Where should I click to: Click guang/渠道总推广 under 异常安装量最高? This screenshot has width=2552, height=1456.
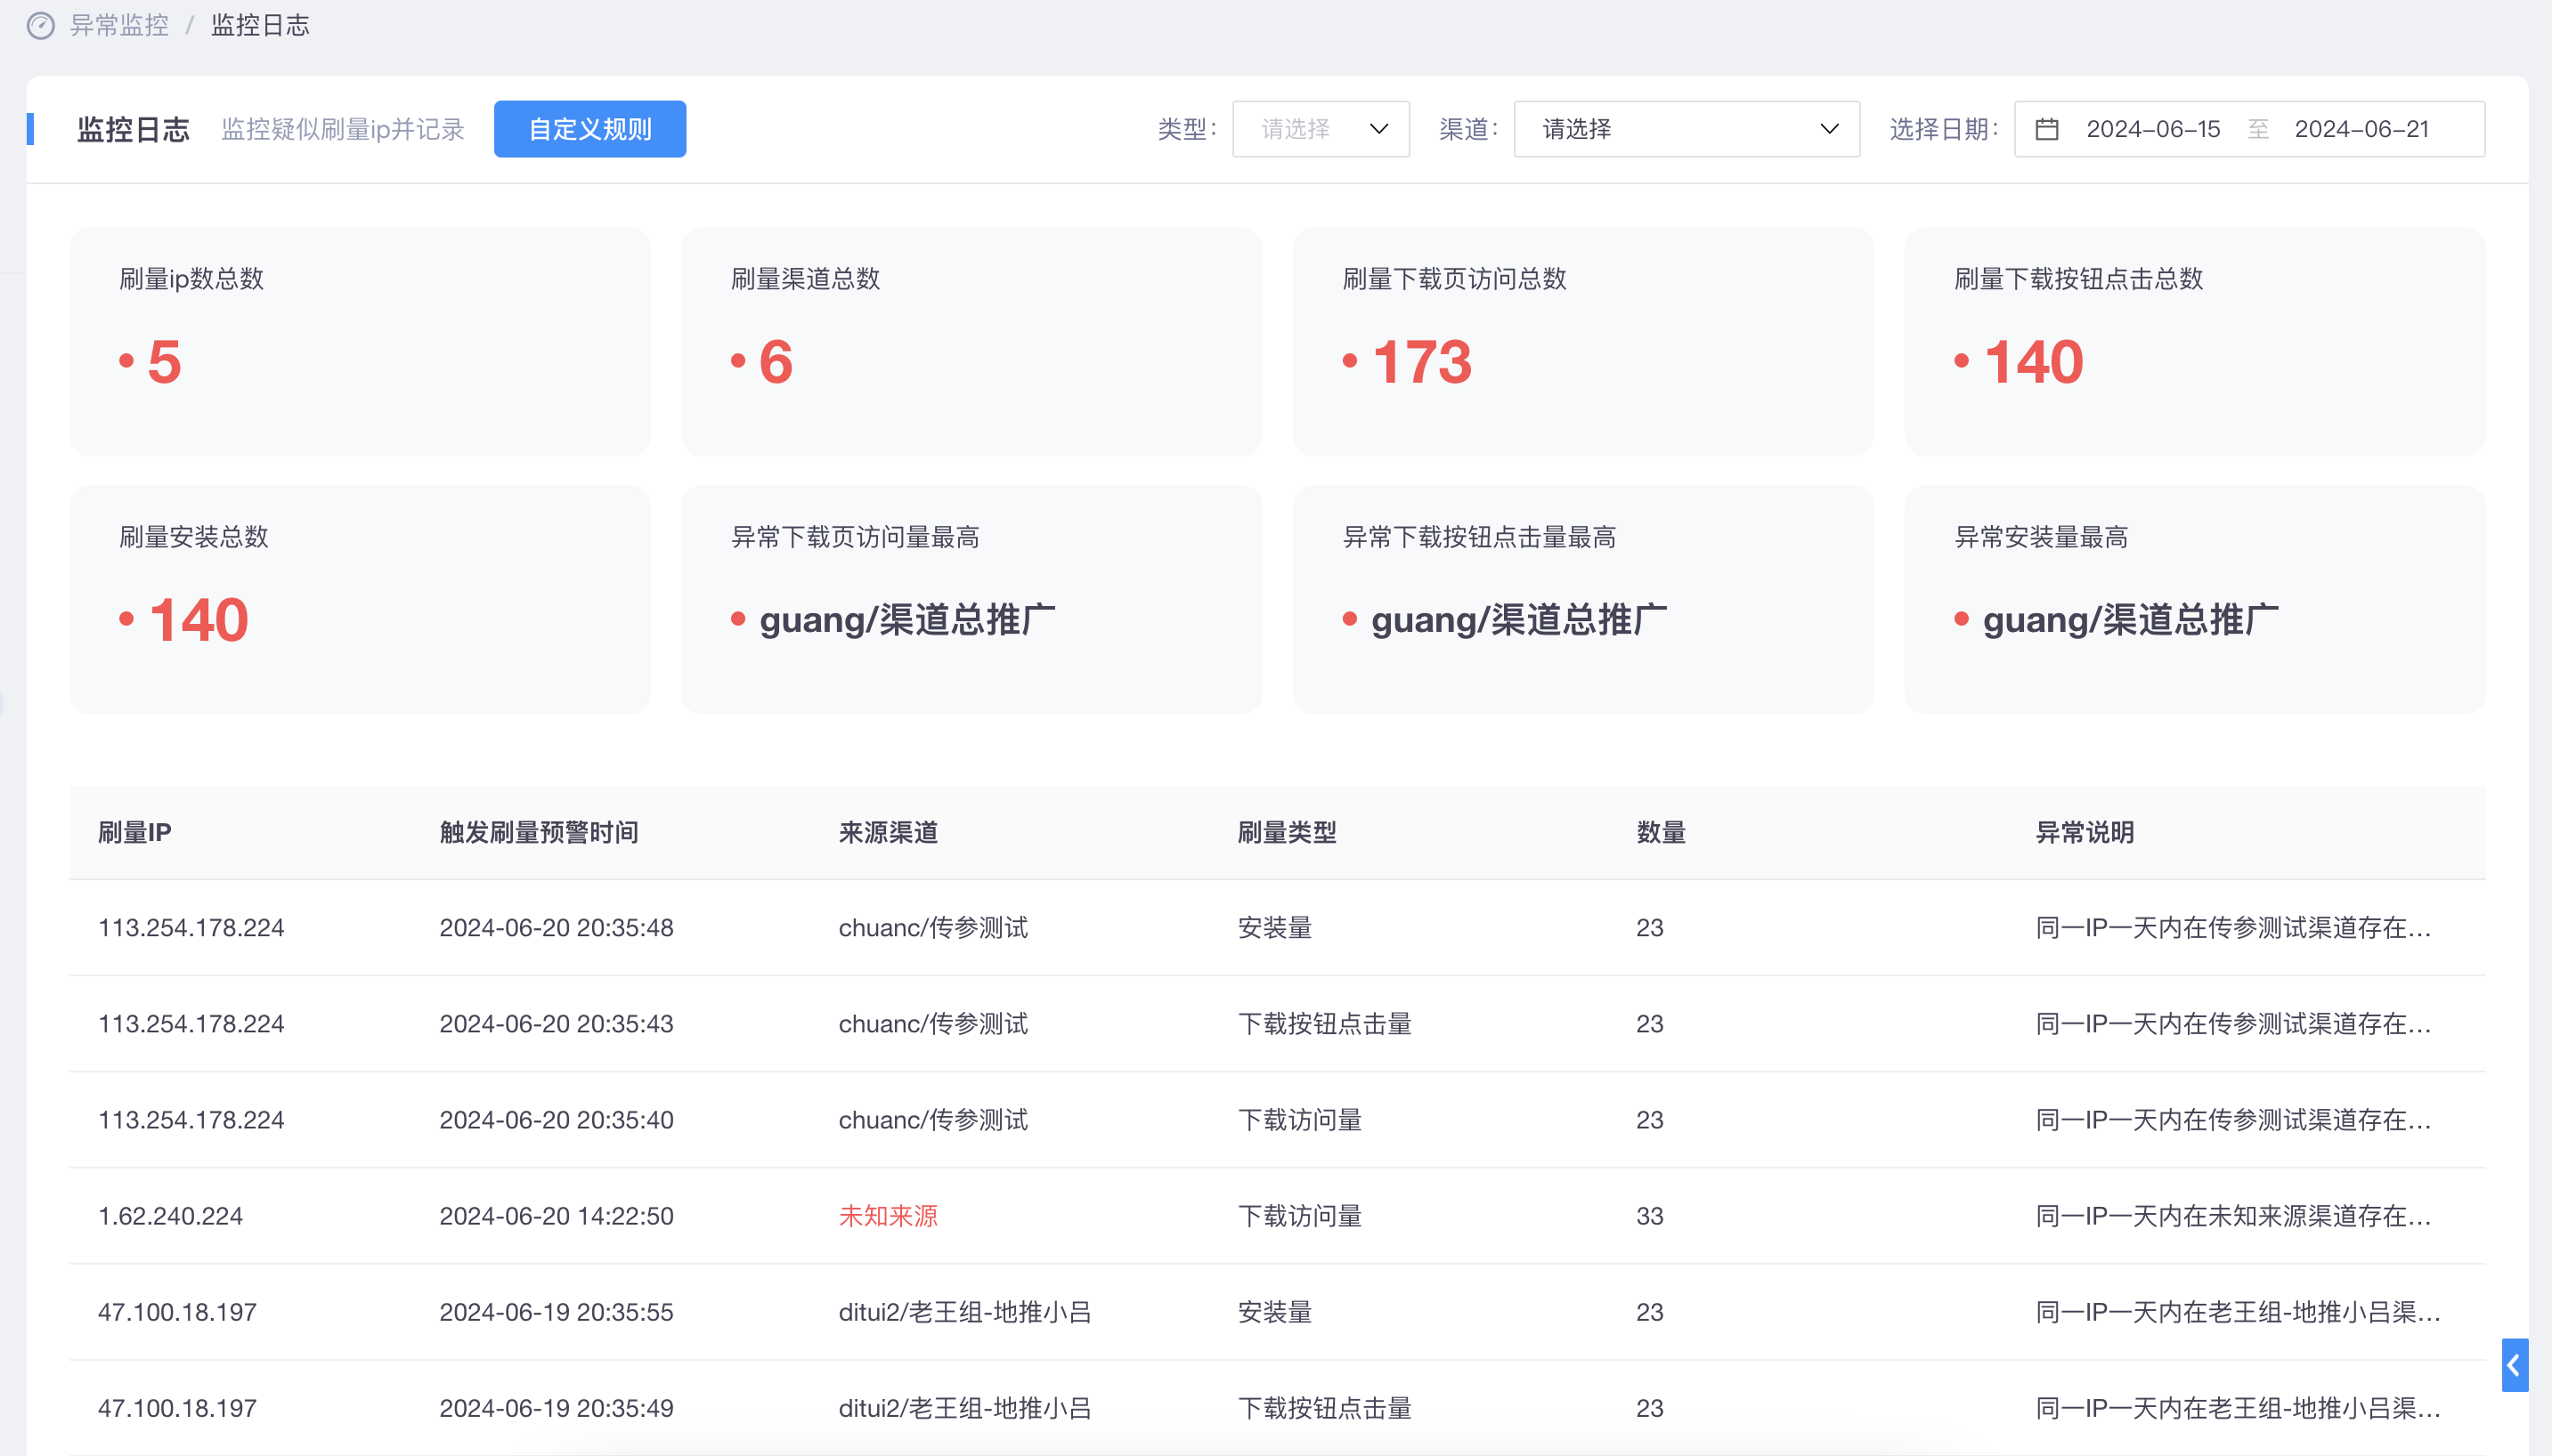pyautogui.click(x=2131, y=620)
